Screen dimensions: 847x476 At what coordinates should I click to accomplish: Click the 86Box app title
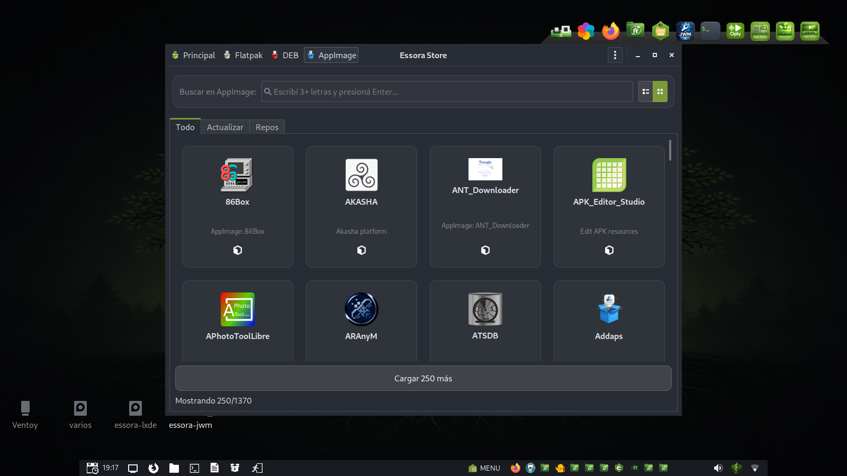(237, 202)
